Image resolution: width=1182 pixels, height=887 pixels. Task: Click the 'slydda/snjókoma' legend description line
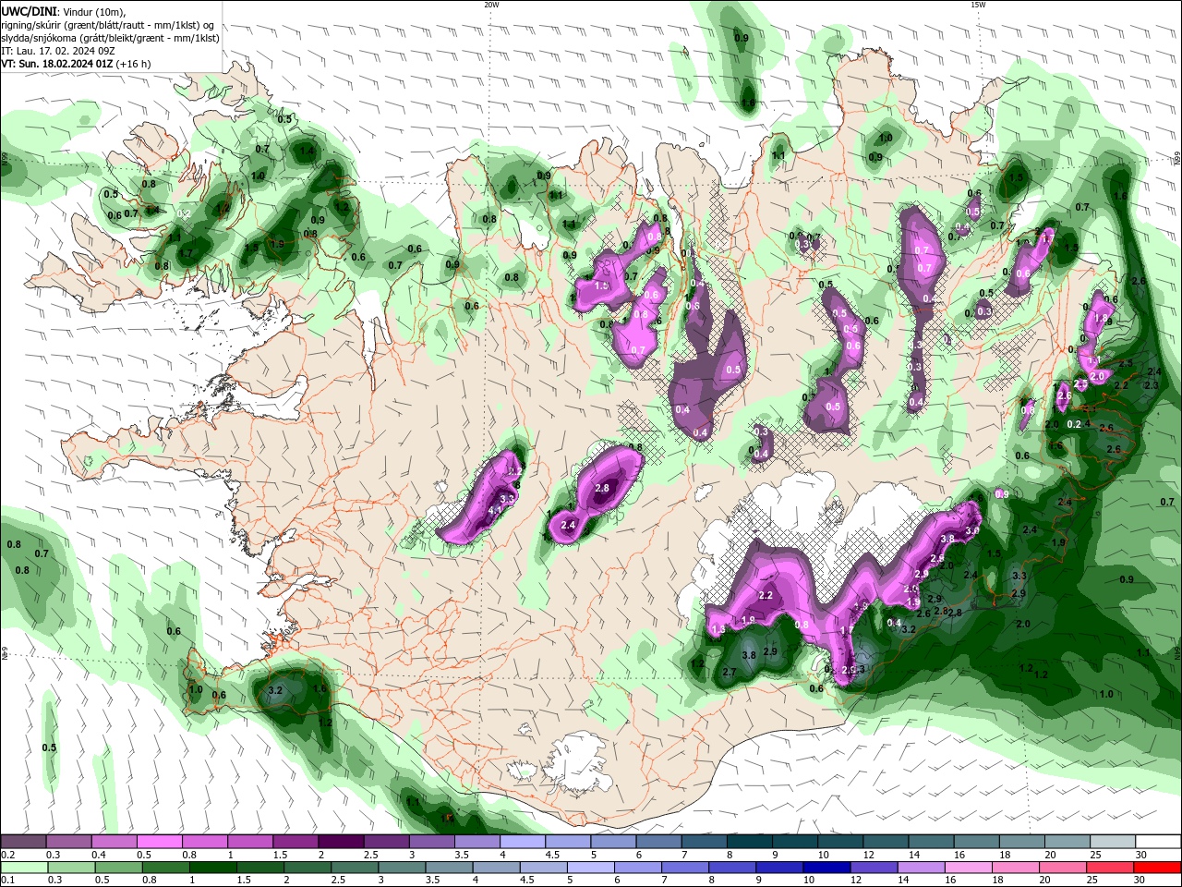[110, 38]
